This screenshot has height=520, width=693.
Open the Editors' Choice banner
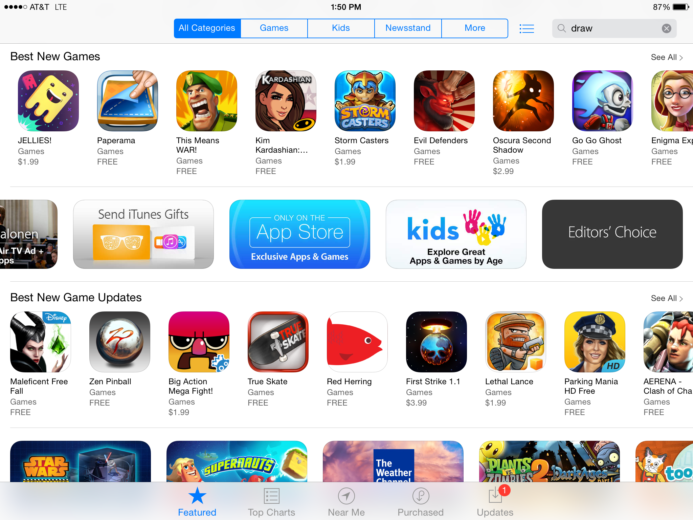coord(612,234)
